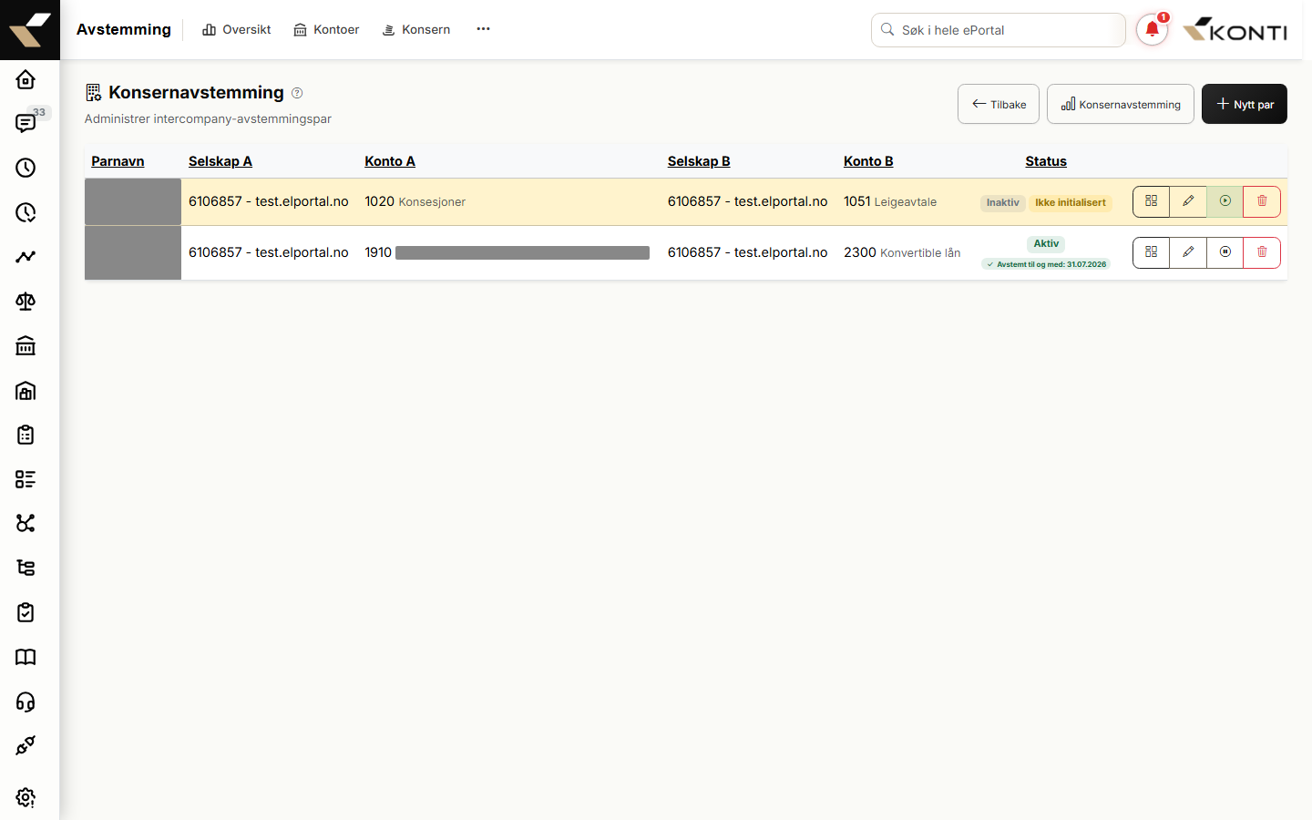
Task: Edit the 1020 Konsesjoner pair with pencil
Action: pos(1188,201)
